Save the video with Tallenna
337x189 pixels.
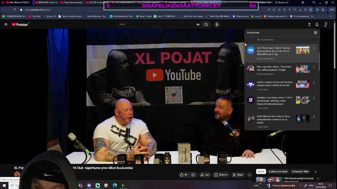pos(221,175)
